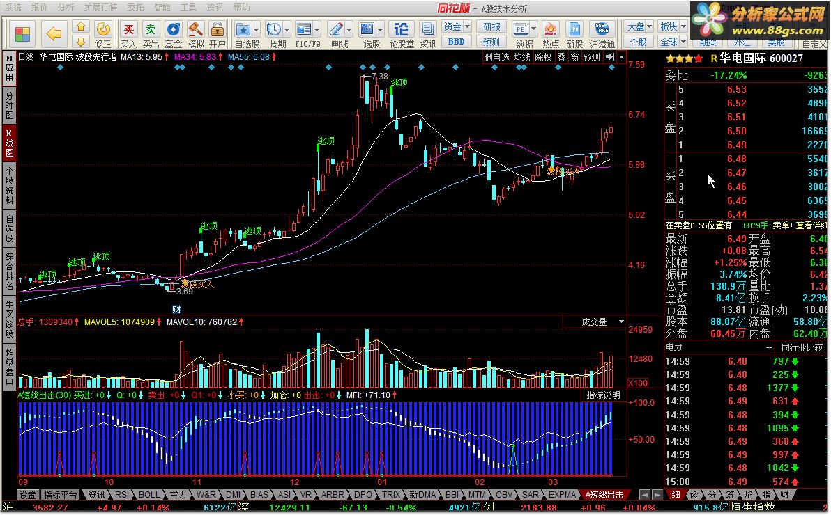Click the 指标说明 indicator description button
This screenshot has height=515, width=831.
pos(603,395)
